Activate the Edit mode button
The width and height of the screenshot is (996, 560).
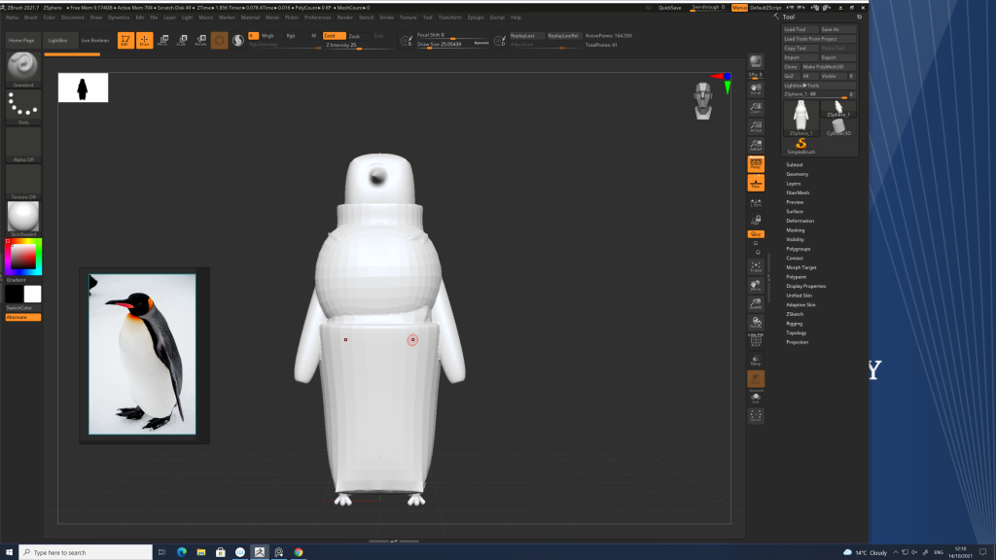click(124, 40)
